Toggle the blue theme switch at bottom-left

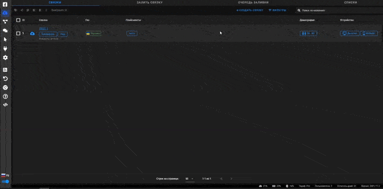[5, 181]
